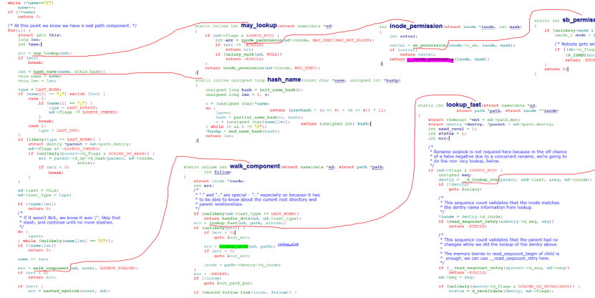Select underlined name parameter in hash_name signature
The image size is (595, 298).
[339, 80]
